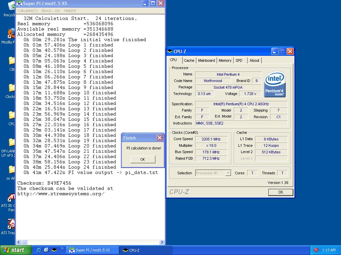Viewport: 341px width, 255px height.
Task: Launch CPU-Z from the quick launch bar
Action: 54,250
